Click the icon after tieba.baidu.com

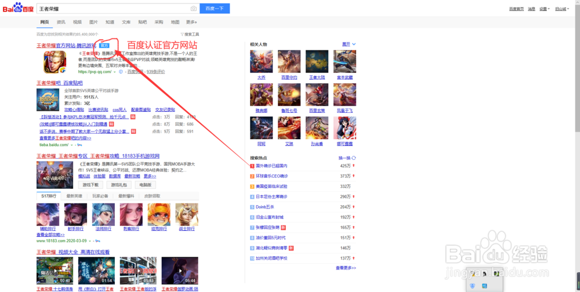pos(79,145)
